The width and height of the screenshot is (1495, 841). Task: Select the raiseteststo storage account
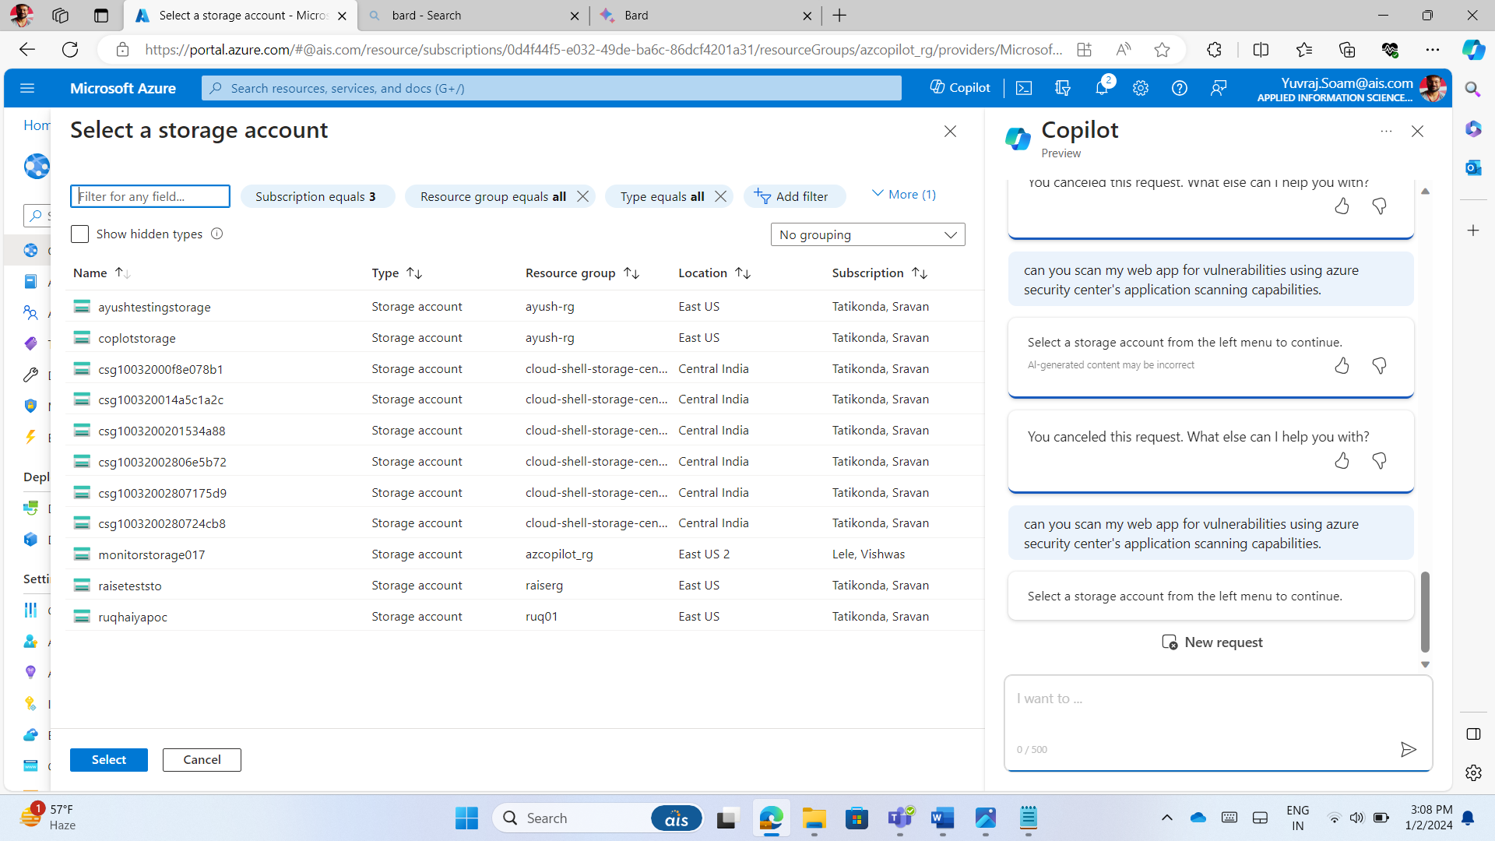pos(525,586)
